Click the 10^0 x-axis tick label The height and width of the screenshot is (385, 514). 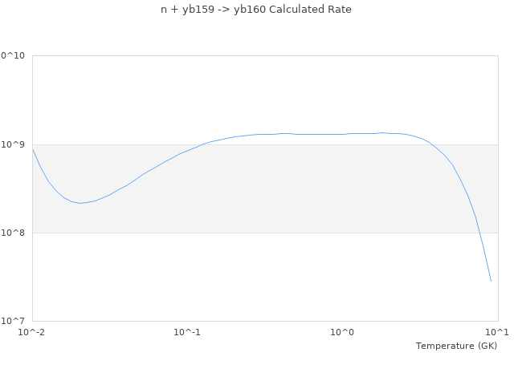(343, 332)
